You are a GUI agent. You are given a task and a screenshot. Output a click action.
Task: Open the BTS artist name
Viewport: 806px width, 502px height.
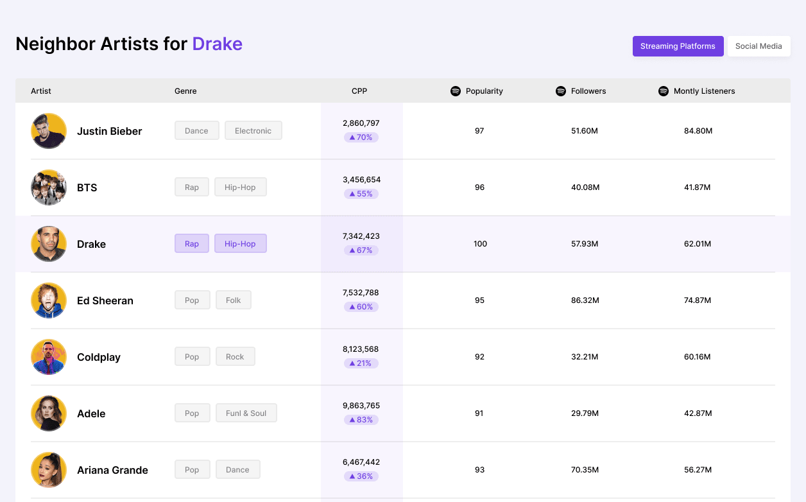coord(87,187)
